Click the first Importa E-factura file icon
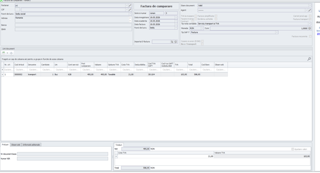 click(x=172, y=42)
